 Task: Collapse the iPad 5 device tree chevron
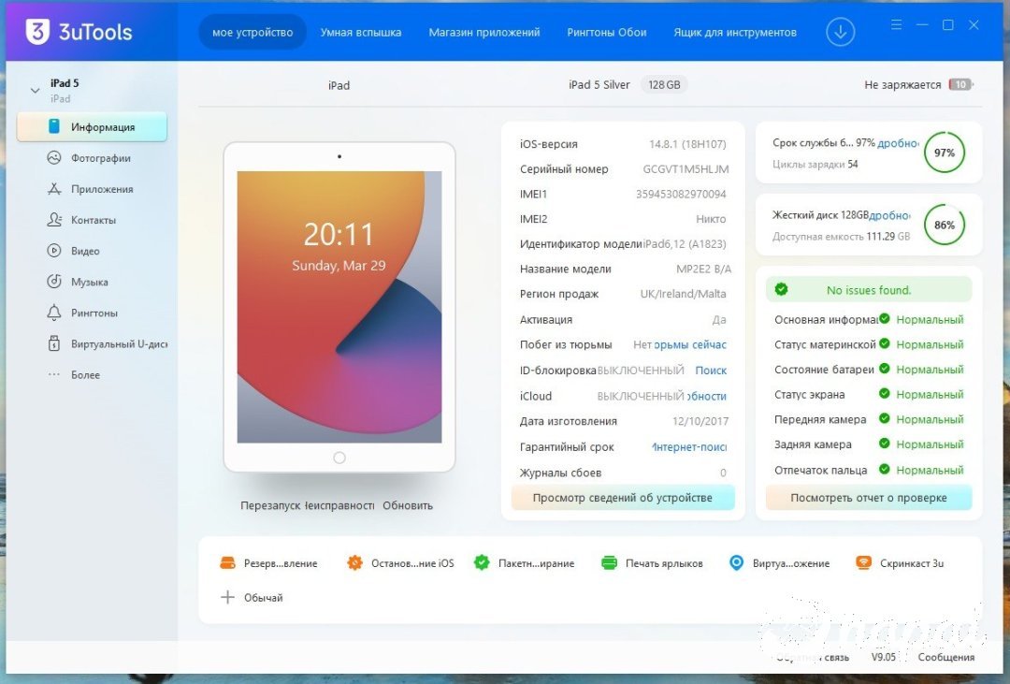pos(35,90)
